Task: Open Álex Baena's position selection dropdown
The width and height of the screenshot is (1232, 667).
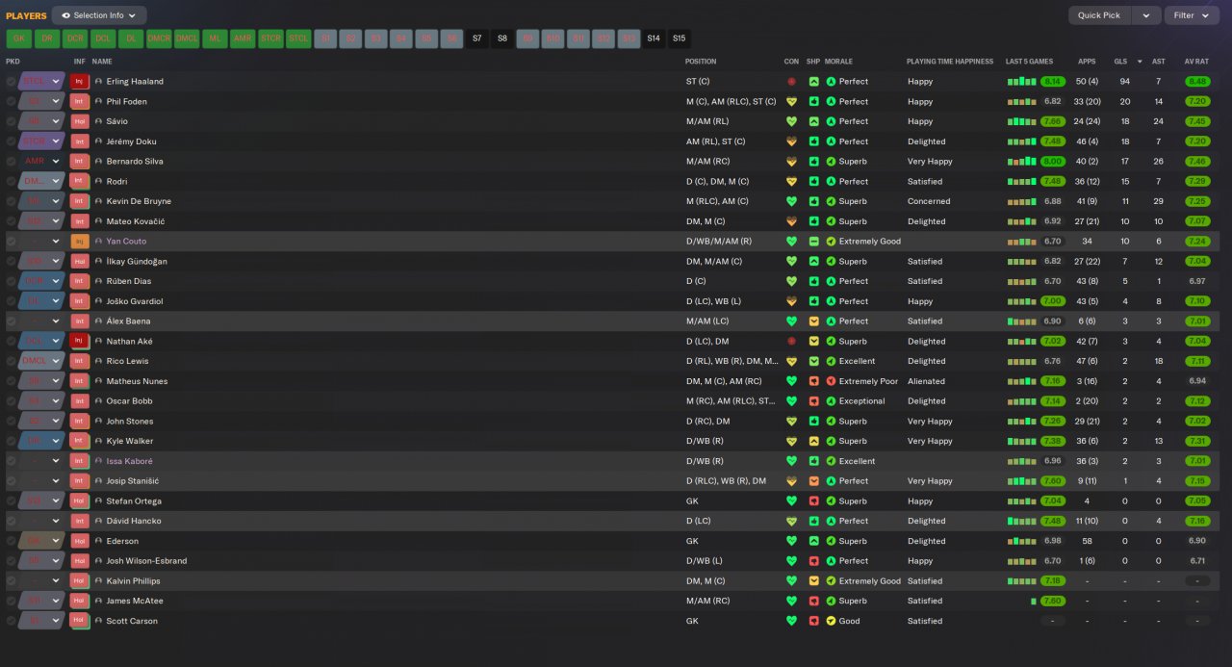Action: pos(41,321)
